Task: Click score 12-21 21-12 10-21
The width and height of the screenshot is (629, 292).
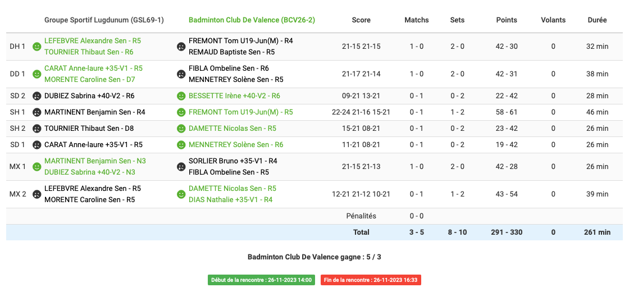Action: 361,194
